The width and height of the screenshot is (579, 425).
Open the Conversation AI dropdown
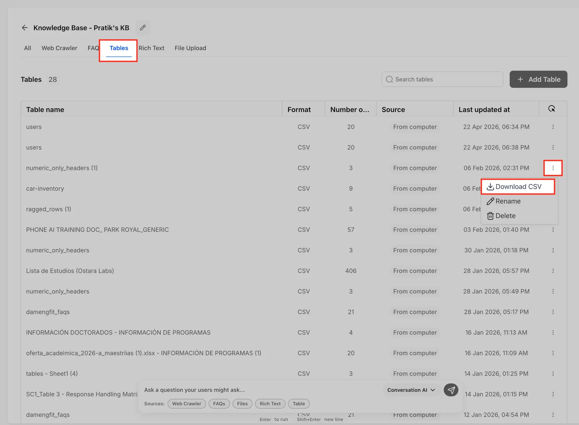(x=411, y=390)
